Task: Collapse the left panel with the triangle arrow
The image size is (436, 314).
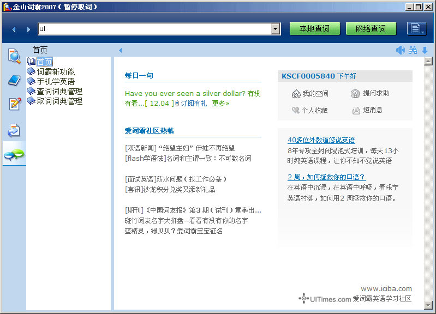Action: (121, 50)
